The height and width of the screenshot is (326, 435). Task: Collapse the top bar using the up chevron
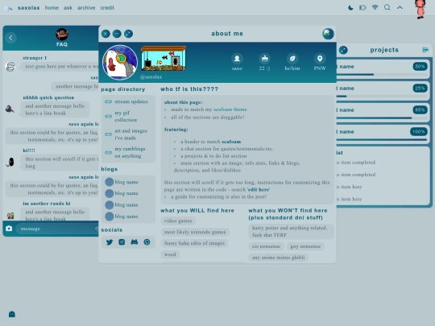coord(400,7)
